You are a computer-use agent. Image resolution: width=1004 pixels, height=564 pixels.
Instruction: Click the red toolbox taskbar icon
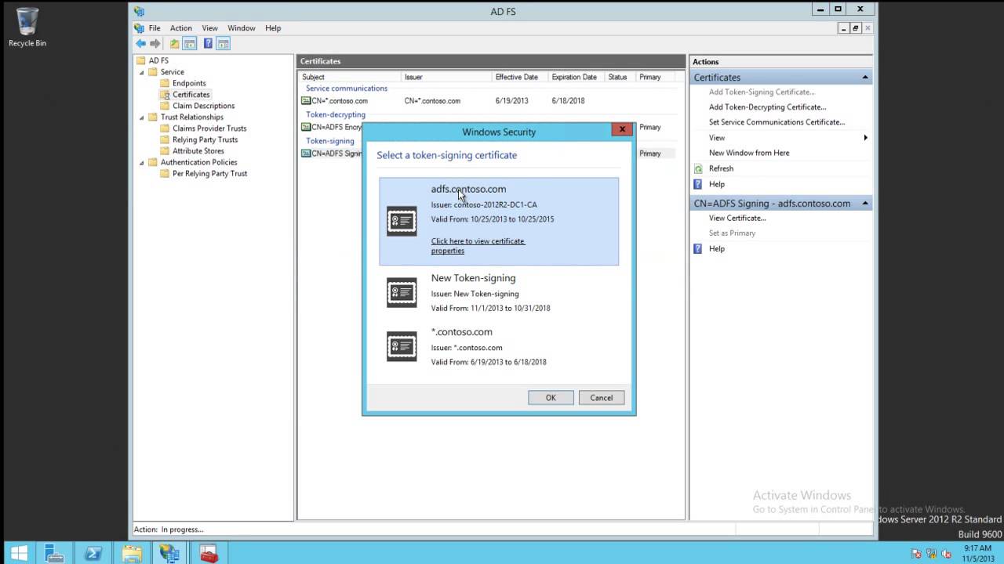[209, 553]
